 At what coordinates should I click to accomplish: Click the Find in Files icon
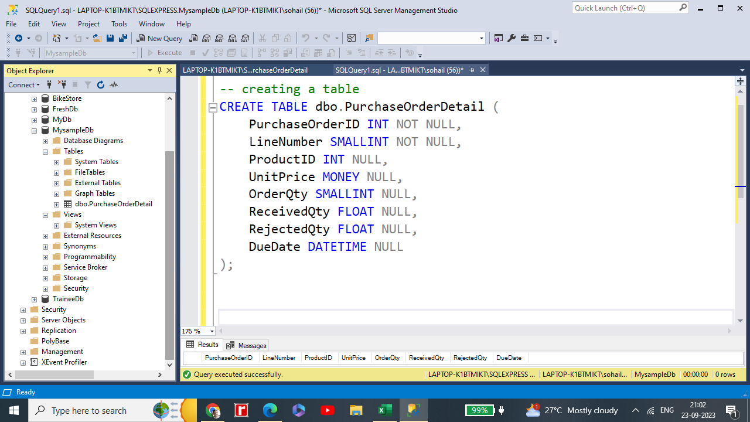coord(369,38)
